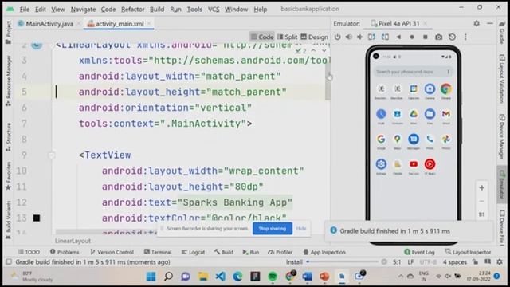Open Device Manager side panel

tap(502, 136)
